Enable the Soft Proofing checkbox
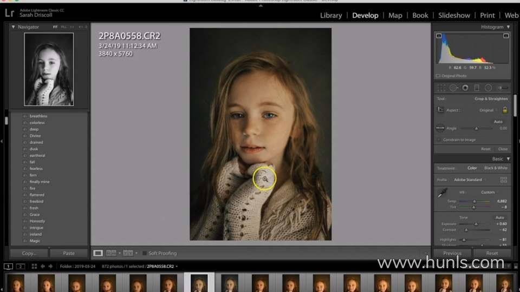 [x=145, y=253]
